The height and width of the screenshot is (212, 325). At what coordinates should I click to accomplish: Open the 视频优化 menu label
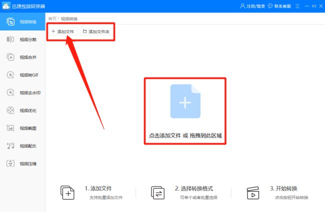click(28, 110)
